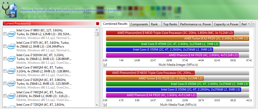Image resolution: width=258 pixels, height=109 pixels.
Task: Switch to Performance vs. Power tab
Action: coord(196,24)
